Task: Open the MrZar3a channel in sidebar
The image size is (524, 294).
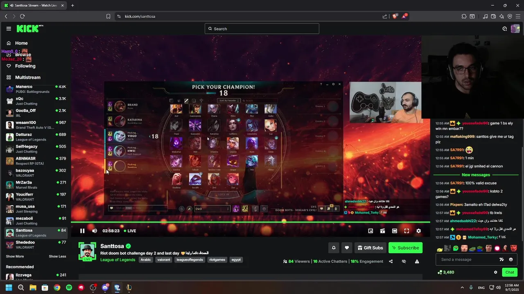Action: point(36,185)
